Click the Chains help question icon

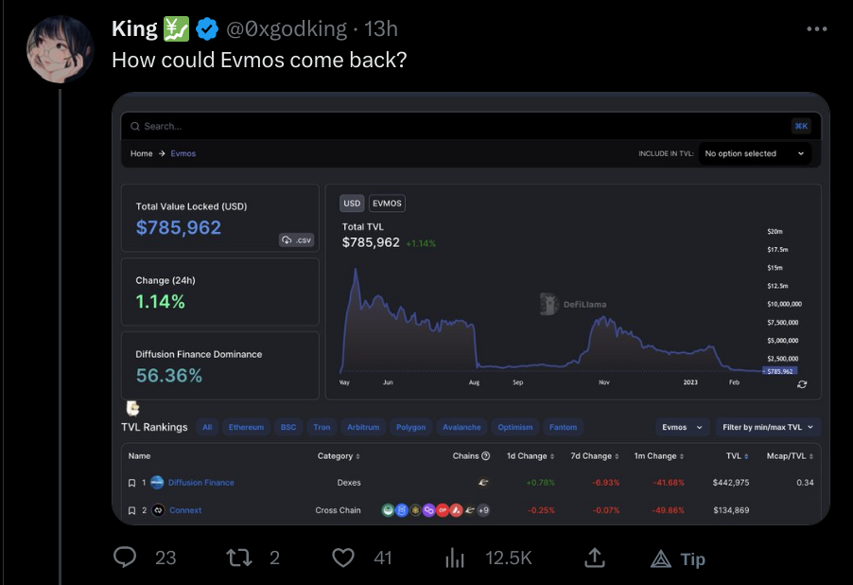tap(486, 456)
